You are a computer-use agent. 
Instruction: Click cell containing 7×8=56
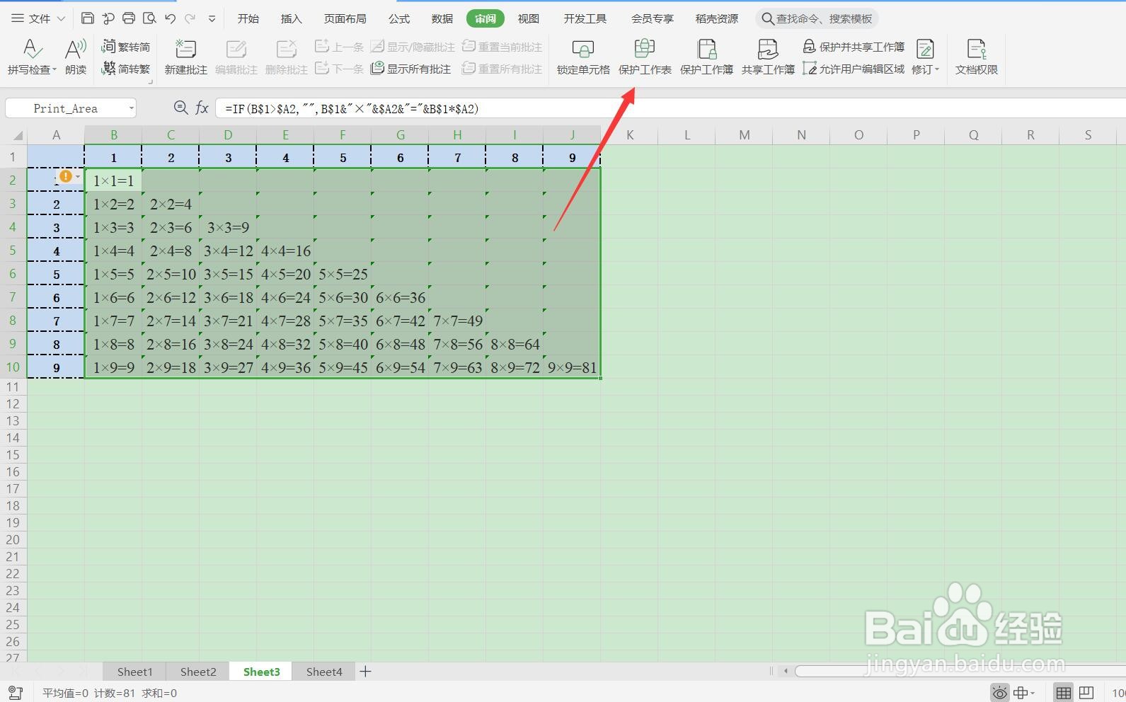(x=458, y=344)
